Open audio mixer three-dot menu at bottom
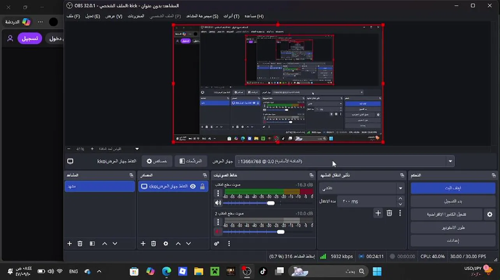 229,243
